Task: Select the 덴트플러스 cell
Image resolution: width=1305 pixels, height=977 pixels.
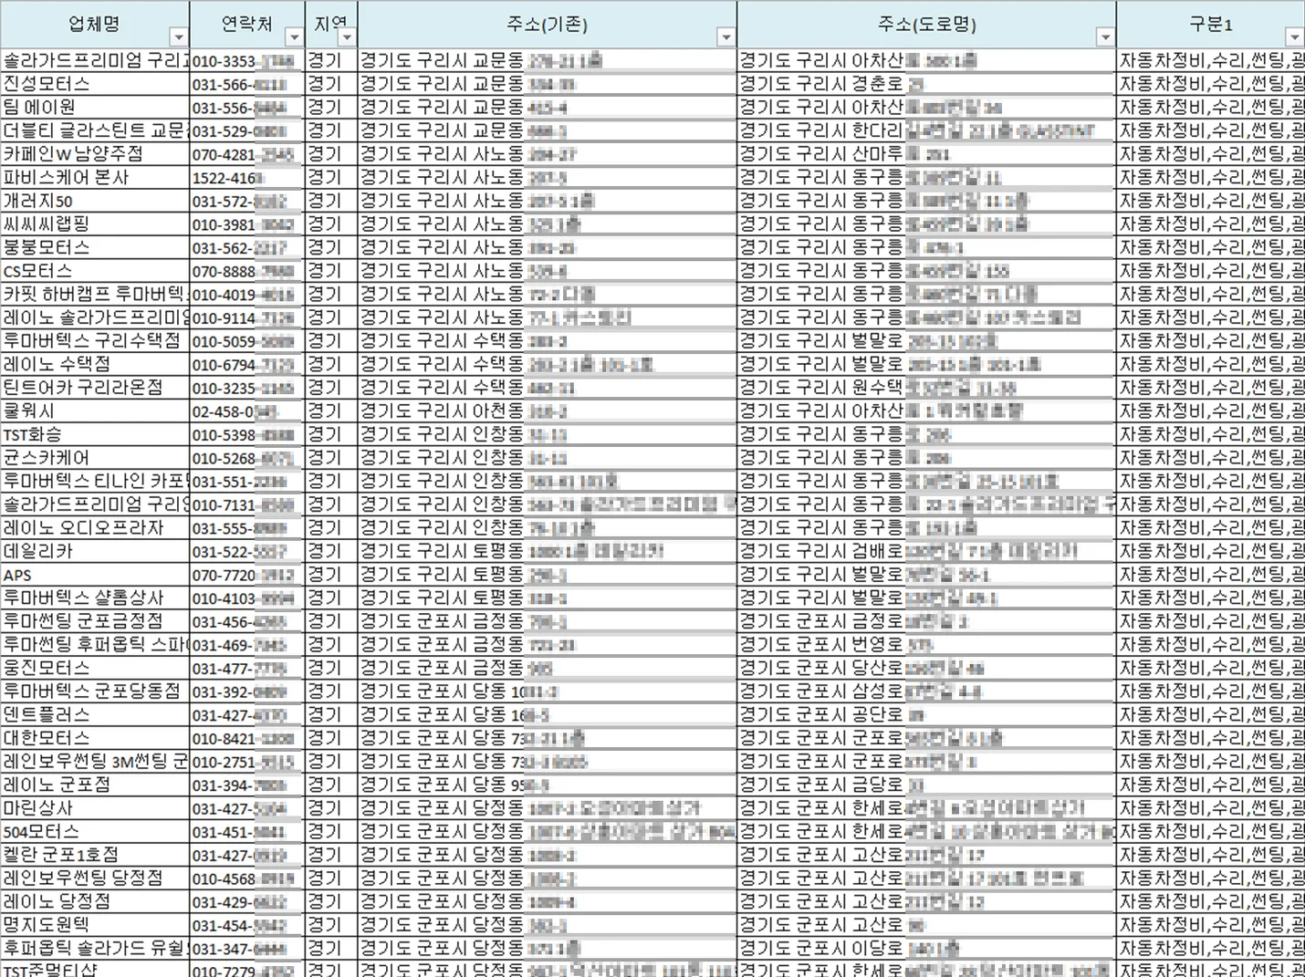Action: point(95,715)
